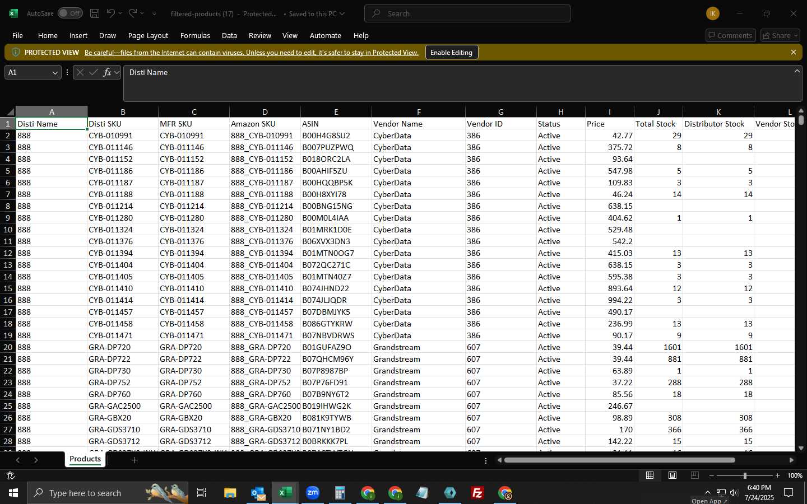Click the Enter checkmark icon in formula bar

point(94,72)
